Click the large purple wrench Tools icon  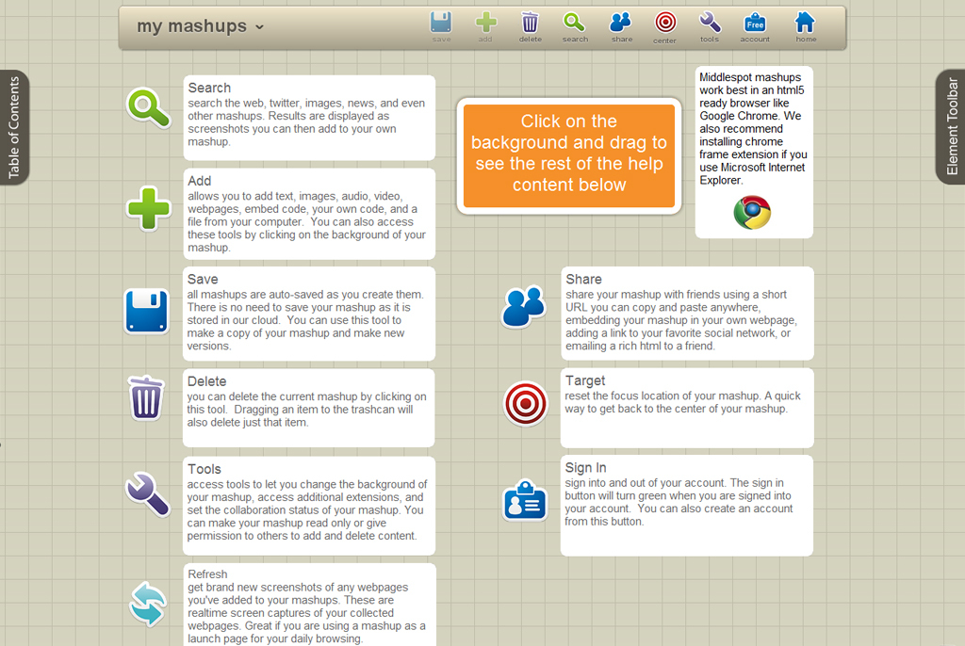pos(147,493)
